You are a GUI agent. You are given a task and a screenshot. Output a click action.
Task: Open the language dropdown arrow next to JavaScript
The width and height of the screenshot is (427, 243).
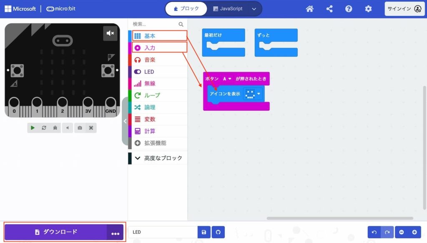coord(254,9)
